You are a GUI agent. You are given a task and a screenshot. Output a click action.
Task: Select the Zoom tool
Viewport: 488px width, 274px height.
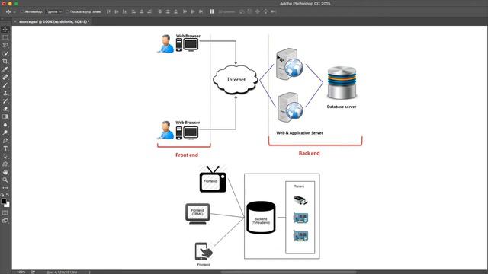point(5,180)
